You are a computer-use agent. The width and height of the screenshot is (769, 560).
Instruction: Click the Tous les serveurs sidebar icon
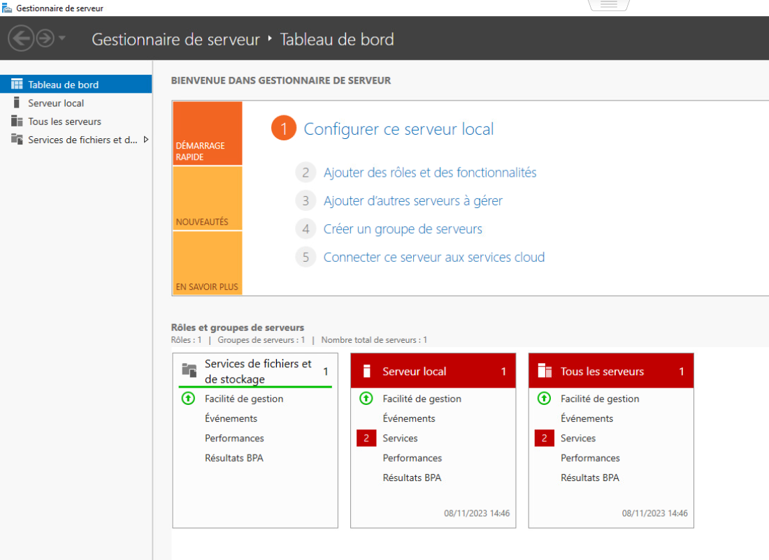[17, 121]
